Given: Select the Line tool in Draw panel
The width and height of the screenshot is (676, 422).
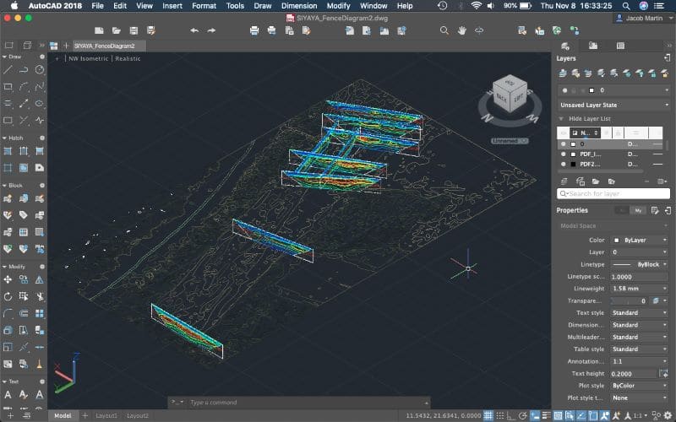Looking at the screenshot, I should [x=8, y=70].
